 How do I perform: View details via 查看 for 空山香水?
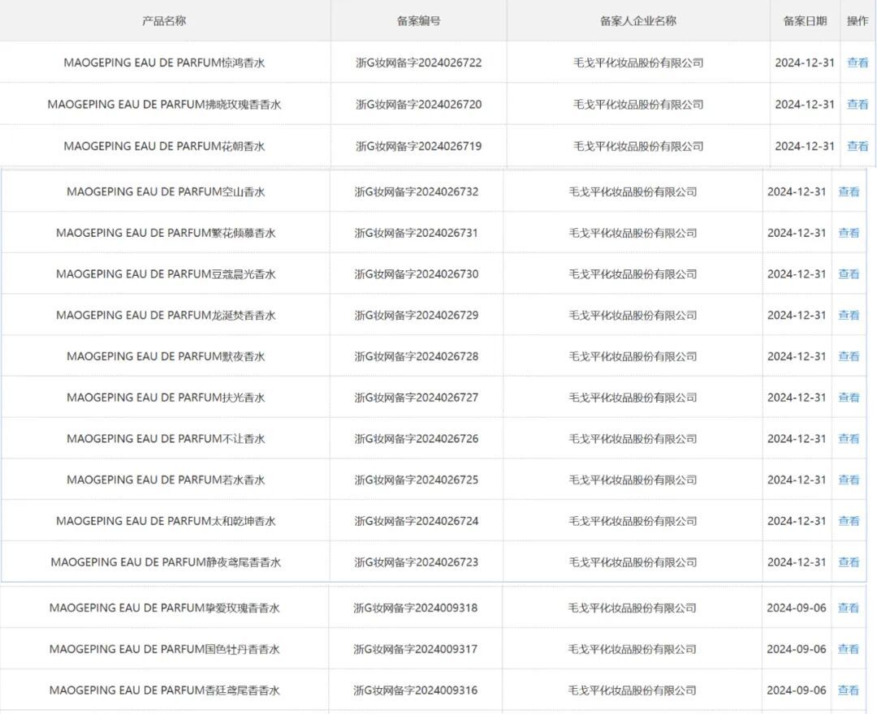coord(849,191)
